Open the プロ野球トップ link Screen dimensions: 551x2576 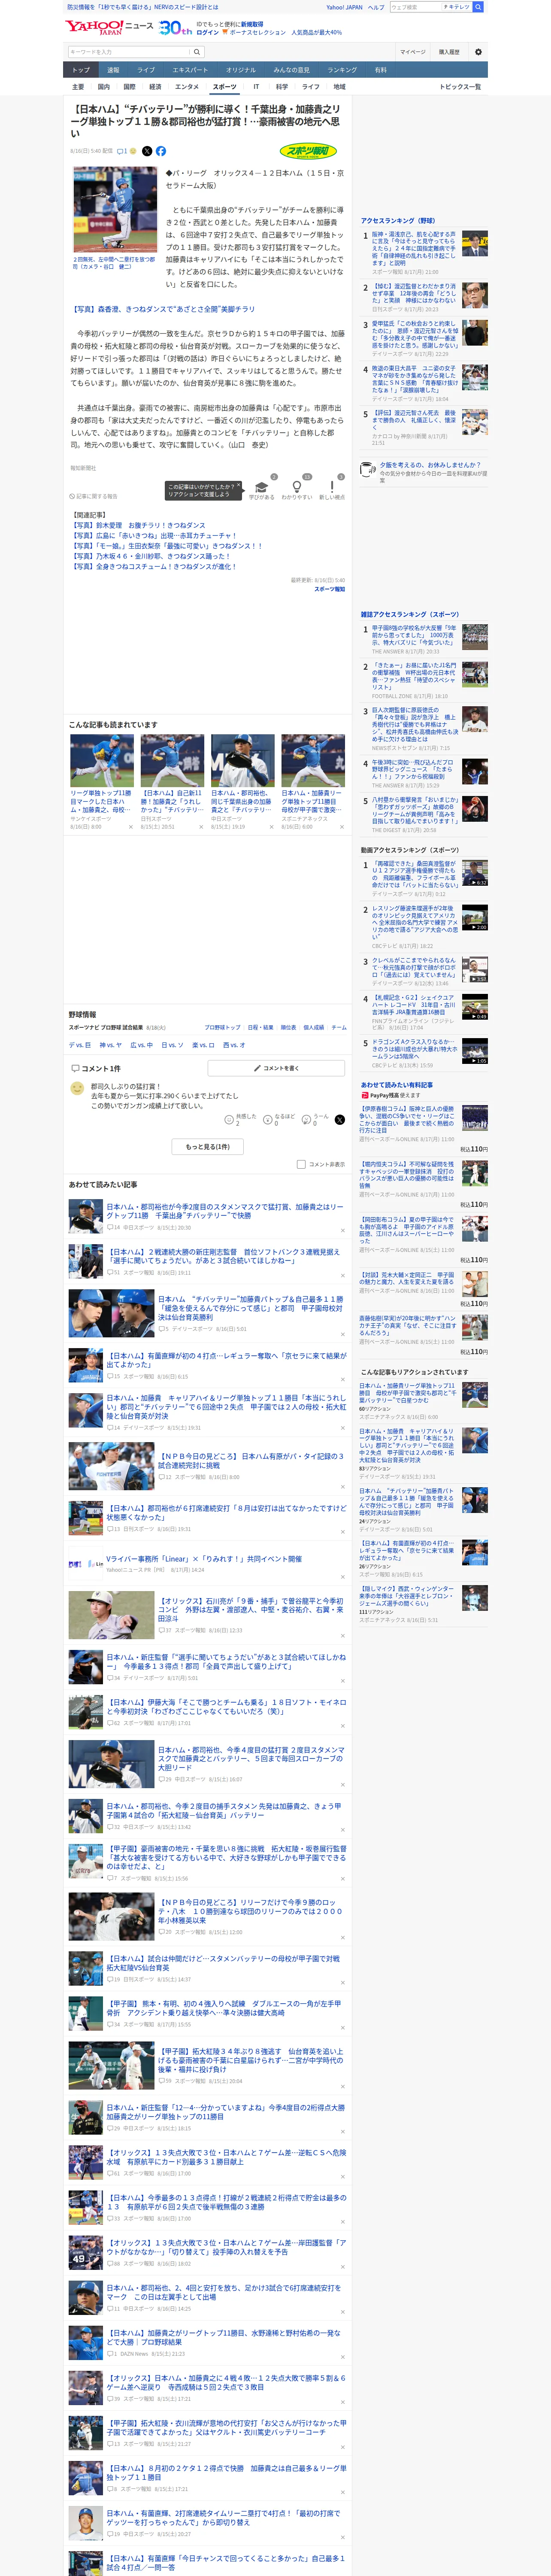point(222,1027)
